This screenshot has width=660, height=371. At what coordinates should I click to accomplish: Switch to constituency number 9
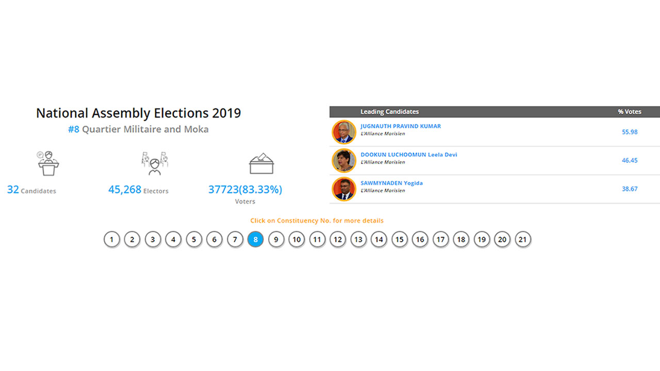pyautogui.click(x=276, y=240)
